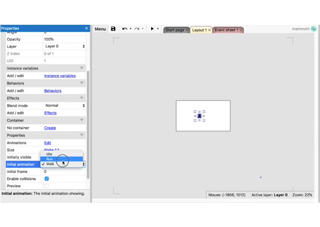Open the mammoth user account avatar

point(314,29)
